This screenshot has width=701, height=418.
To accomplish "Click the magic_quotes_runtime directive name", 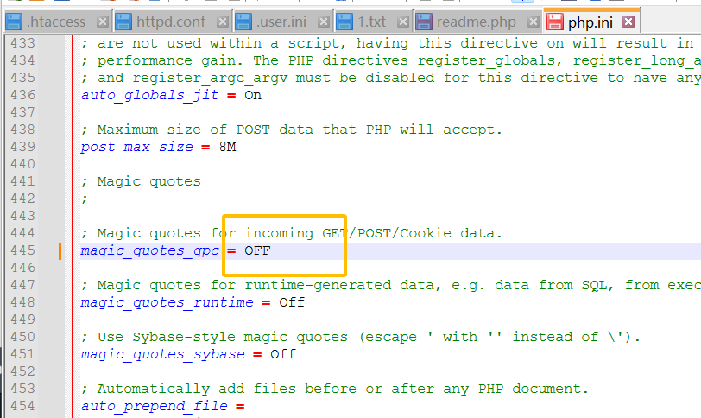I will [167, 302].
